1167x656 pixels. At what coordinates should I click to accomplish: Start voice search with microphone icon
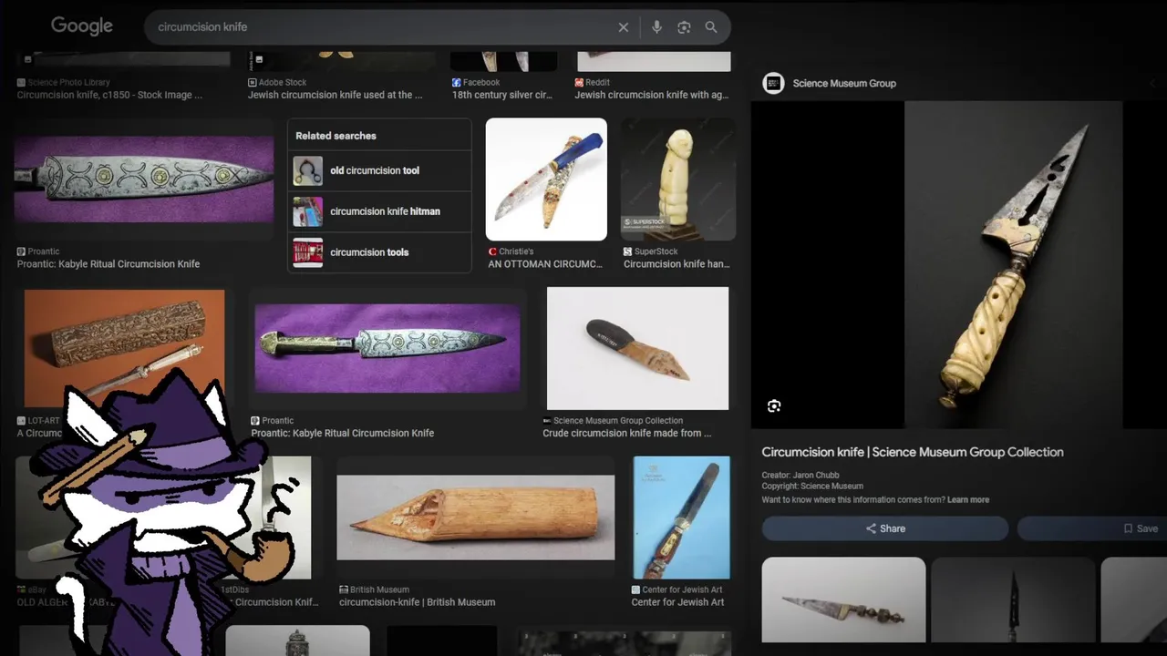656,27
